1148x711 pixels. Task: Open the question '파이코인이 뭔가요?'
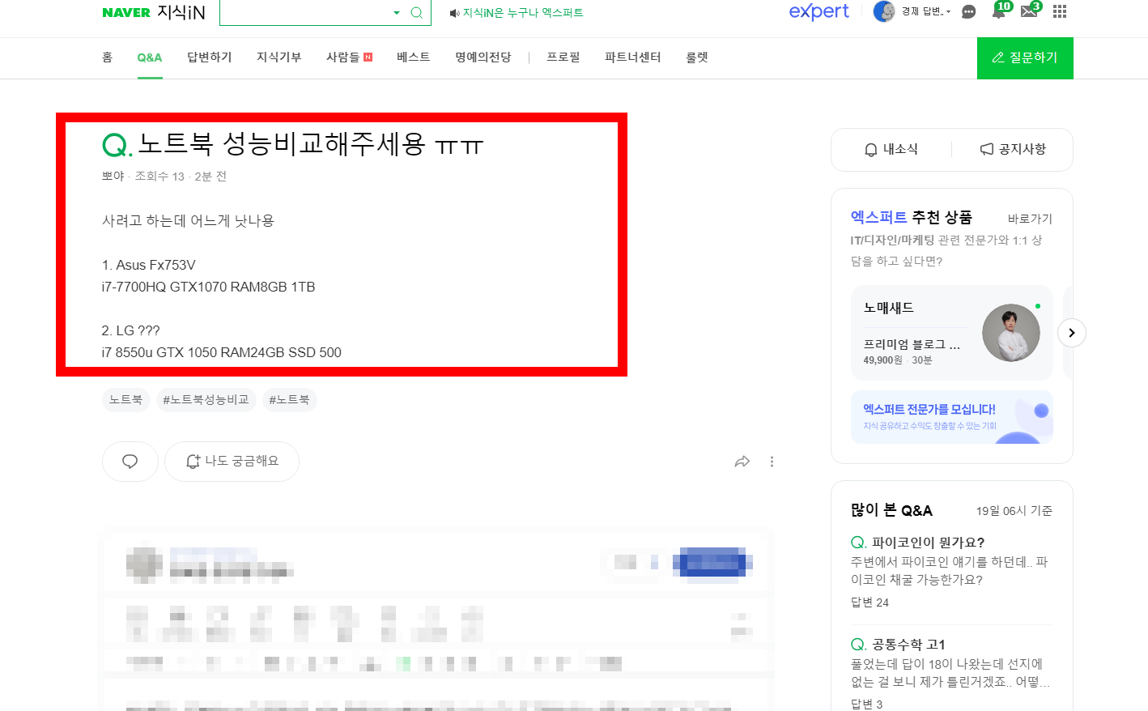[928, 543]
